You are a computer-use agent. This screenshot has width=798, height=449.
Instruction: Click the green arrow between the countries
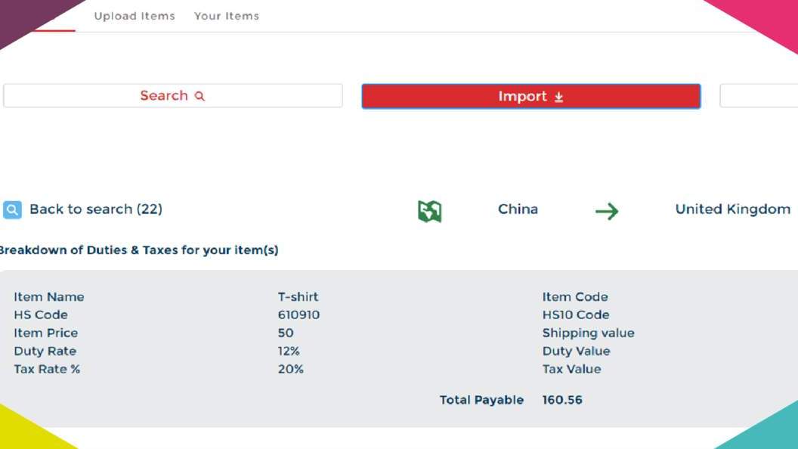[x=606, y=211]
